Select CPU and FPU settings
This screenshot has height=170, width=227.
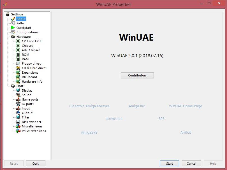point(31,41)
